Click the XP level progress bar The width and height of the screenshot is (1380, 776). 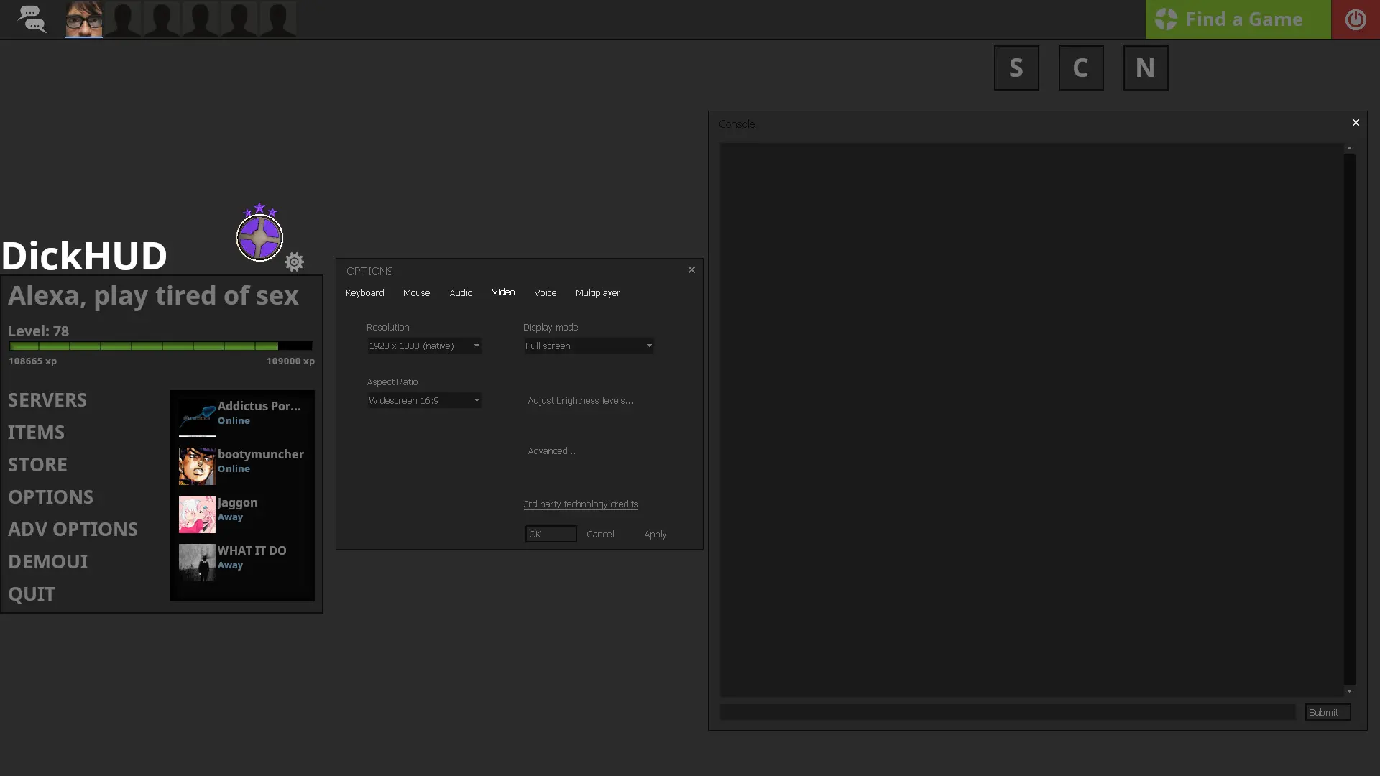(x=160, y=346)
